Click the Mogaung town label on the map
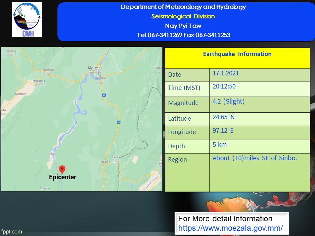The width and height of the screenshot is (315, 236). pos(39,81)
